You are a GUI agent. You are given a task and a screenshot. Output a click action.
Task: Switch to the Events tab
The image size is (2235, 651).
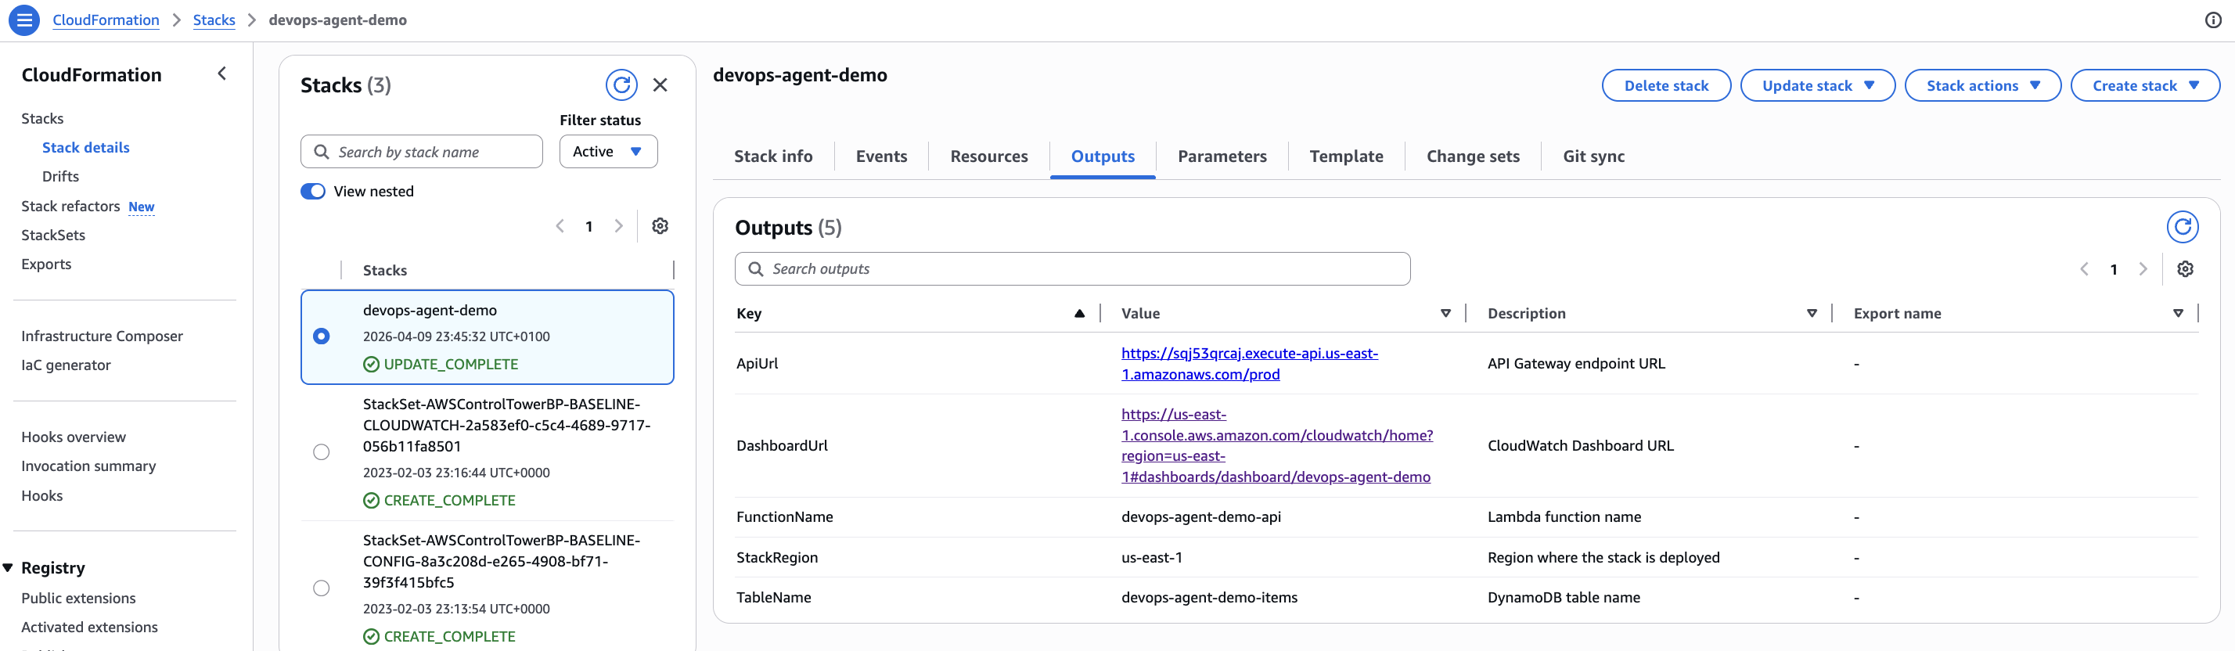point(880,156)
